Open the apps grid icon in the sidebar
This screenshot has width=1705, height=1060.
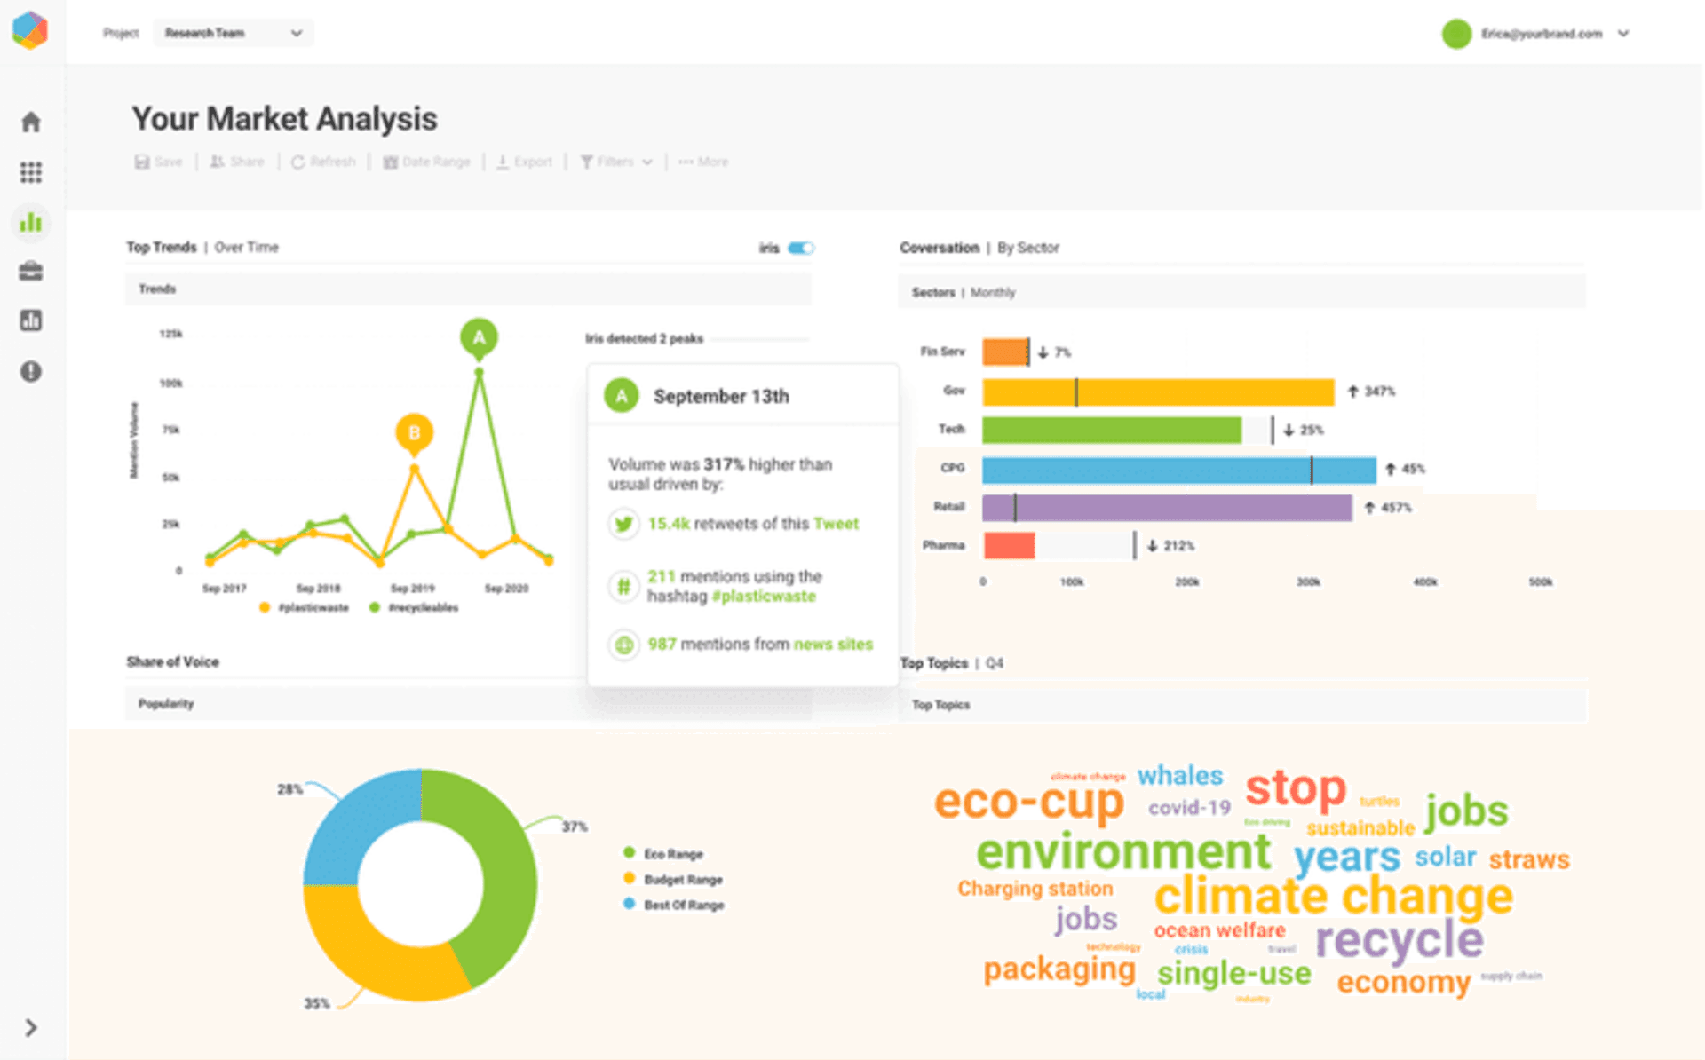(x=31, y=172)
